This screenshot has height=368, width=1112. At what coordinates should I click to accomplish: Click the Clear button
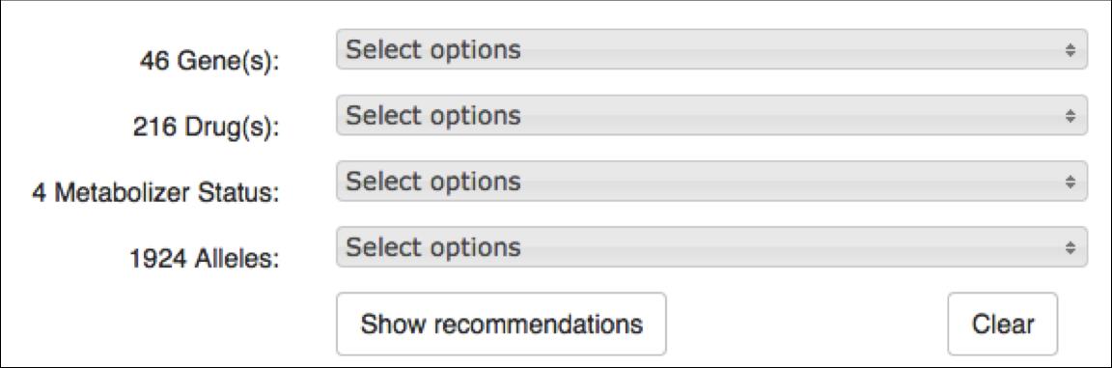coord(1002,324)
